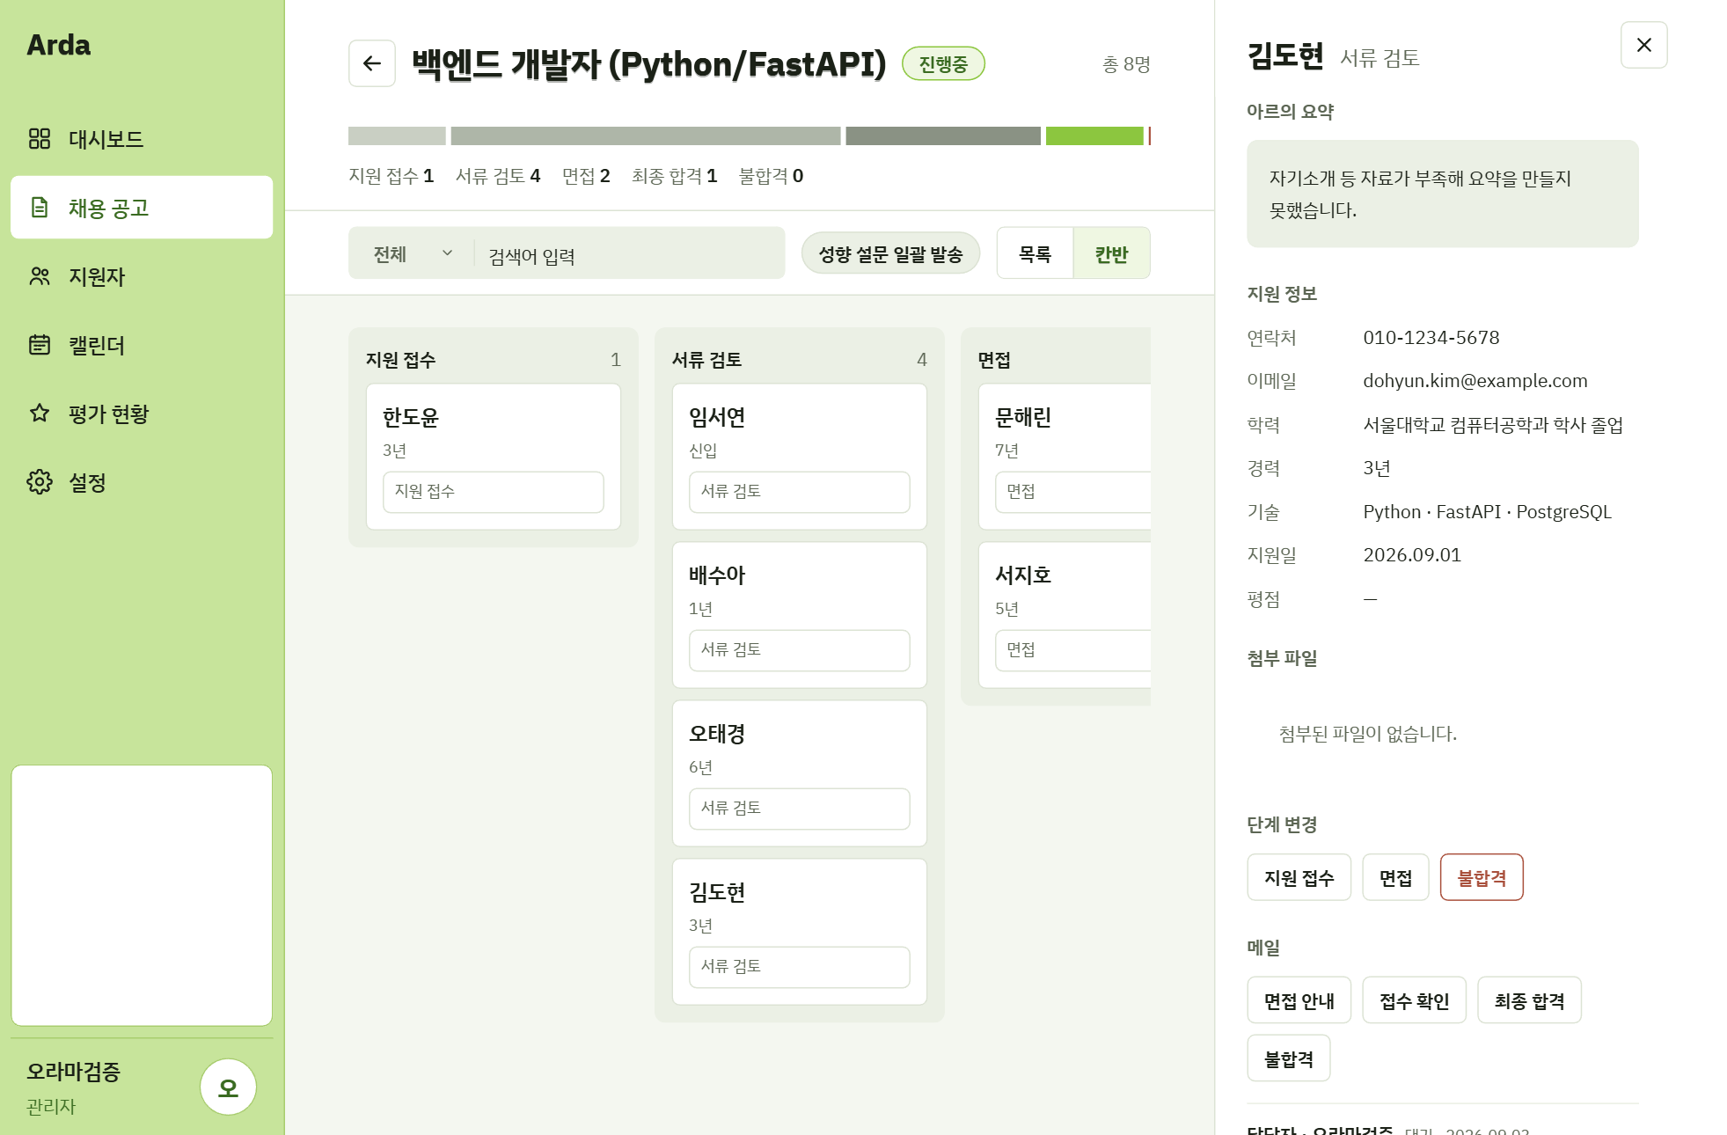Click red 불합격 stage button
The image size is (1727, 1135).
tap(1482, 877)
